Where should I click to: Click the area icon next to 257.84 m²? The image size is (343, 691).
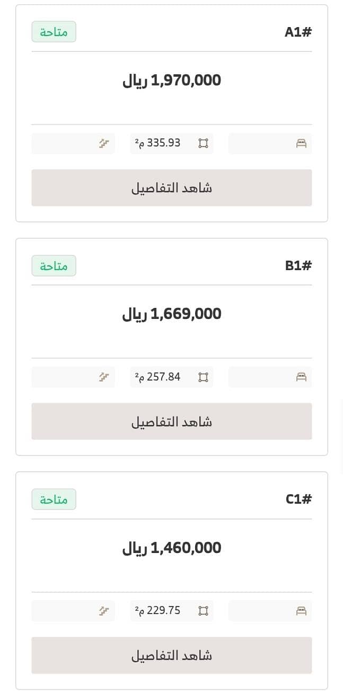tap(203, 377)
